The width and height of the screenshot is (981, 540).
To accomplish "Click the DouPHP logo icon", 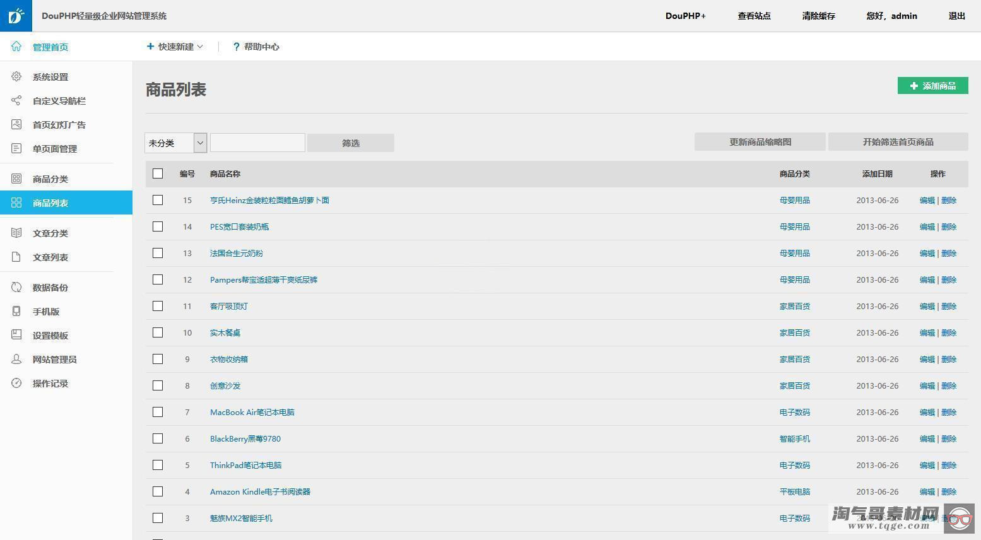I will [16, 16].
